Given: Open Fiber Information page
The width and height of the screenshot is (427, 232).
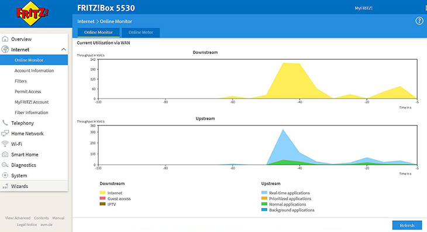Looking at the screenshot, I should tap(32, 112).
